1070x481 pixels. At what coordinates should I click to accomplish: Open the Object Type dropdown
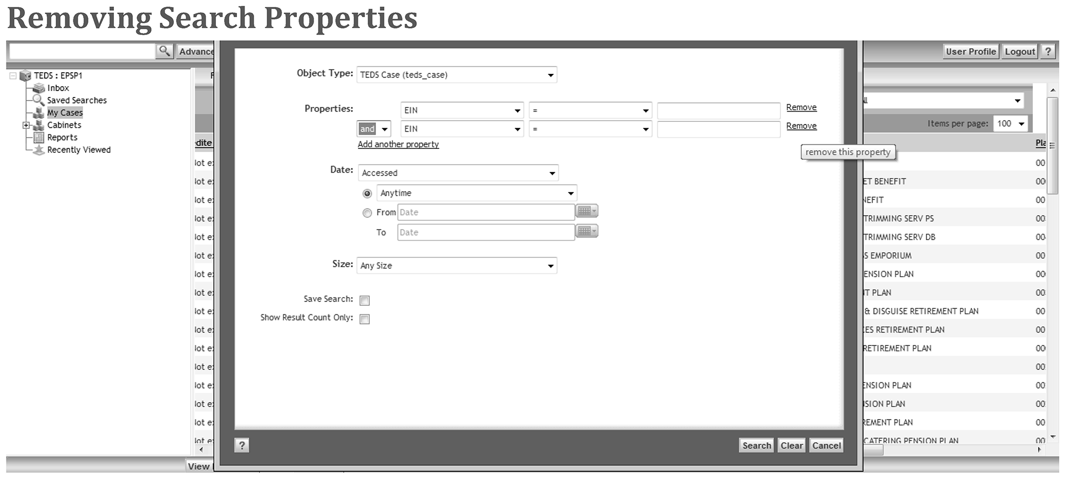(456, 75)
